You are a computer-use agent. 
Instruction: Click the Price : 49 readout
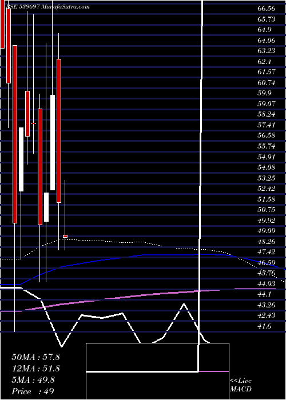click(x=33, y=391)
